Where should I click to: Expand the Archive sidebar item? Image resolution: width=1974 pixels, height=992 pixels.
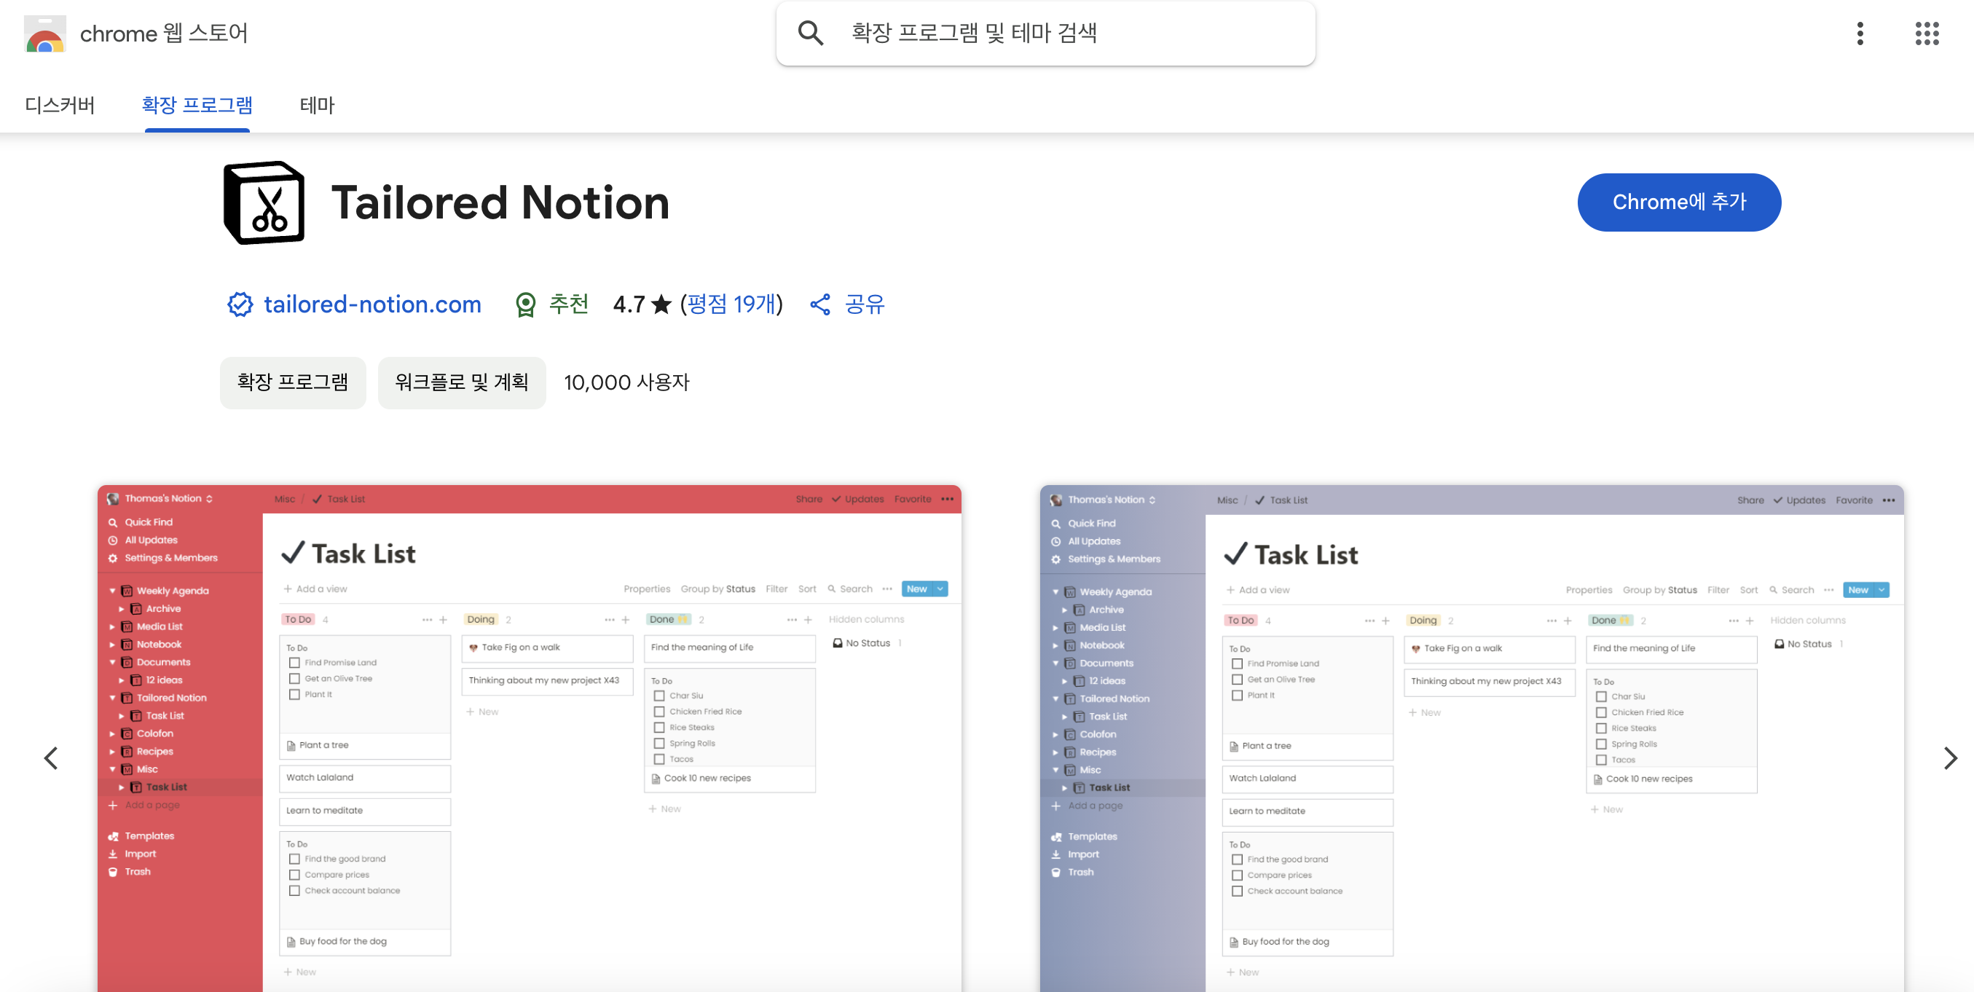click(122, 608)
